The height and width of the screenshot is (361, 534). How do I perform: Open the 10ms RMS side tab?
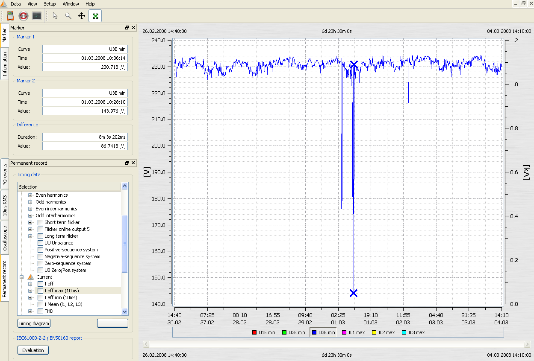(4, 205)
